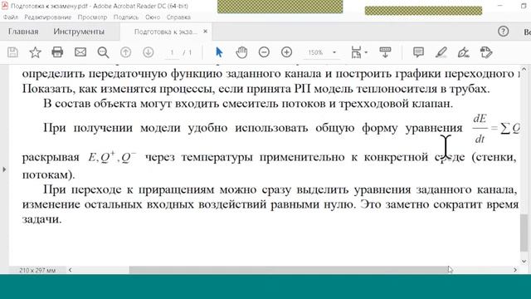
Task: Open the Подпись menu
Action: point(126,17)
